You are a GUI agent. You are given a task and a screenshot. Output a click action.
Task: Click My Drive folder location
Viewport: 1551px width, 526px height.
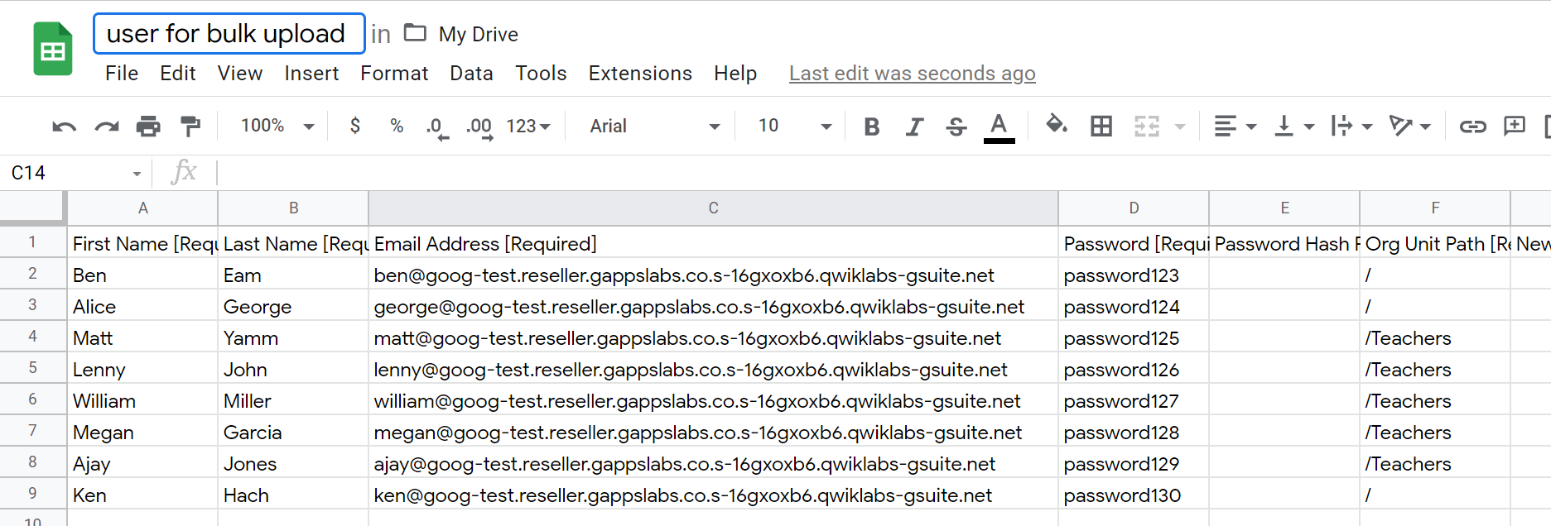(x=478, y=34)
